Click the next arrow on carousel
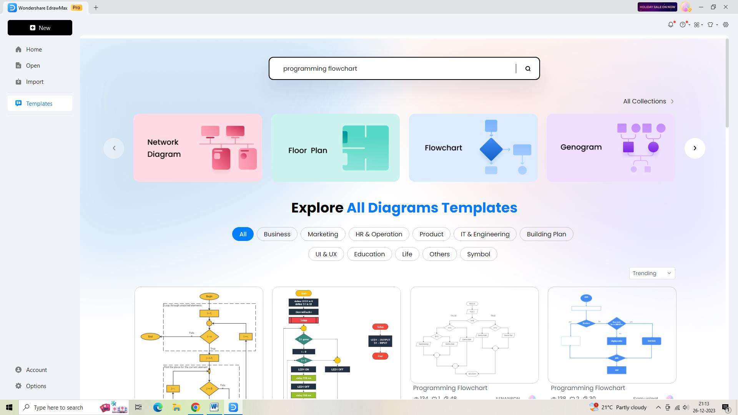The height and width of the screenshot is (415, 738). [x=694, y=148]
